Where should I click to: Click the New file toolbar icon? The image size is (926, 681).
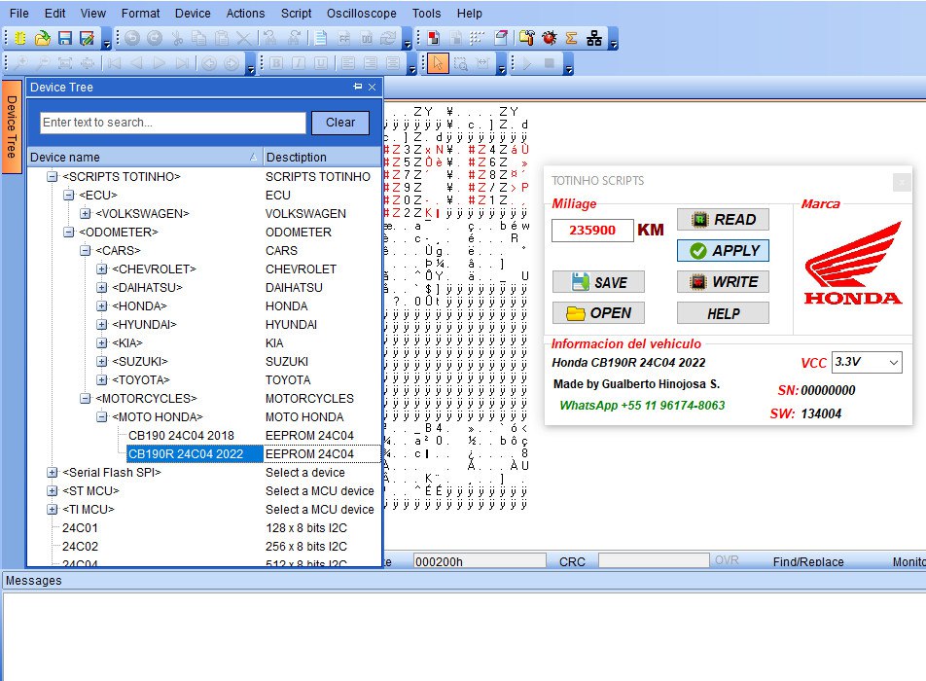20,38
